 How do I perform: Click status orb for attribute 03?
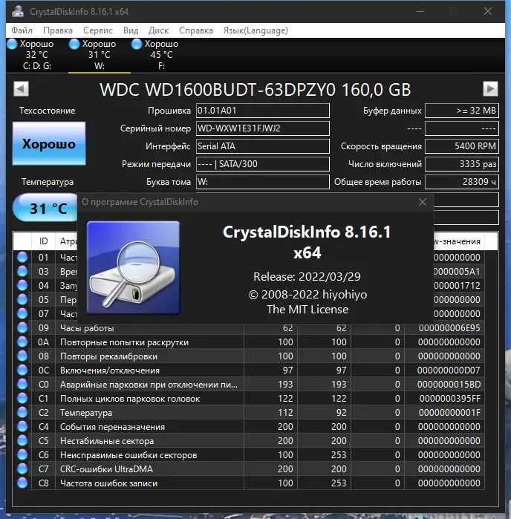(x=22, y=272)
